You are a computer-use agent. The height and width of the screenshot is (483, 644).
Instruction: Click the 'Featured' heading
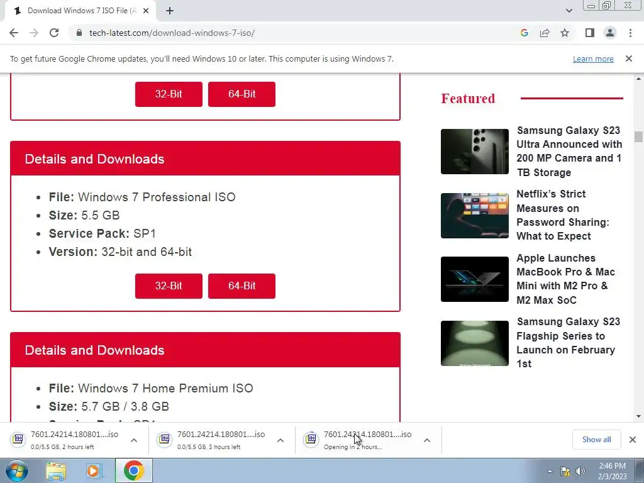[468, 99]
